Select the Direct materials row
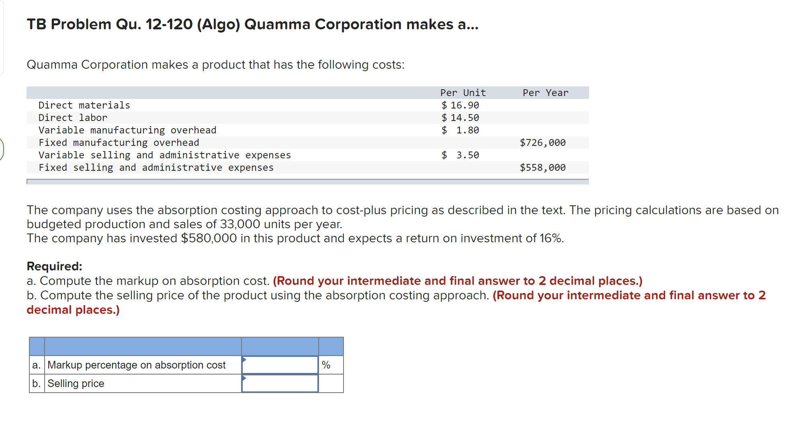Viewport: 808px width, 430px height. (84, 105)
